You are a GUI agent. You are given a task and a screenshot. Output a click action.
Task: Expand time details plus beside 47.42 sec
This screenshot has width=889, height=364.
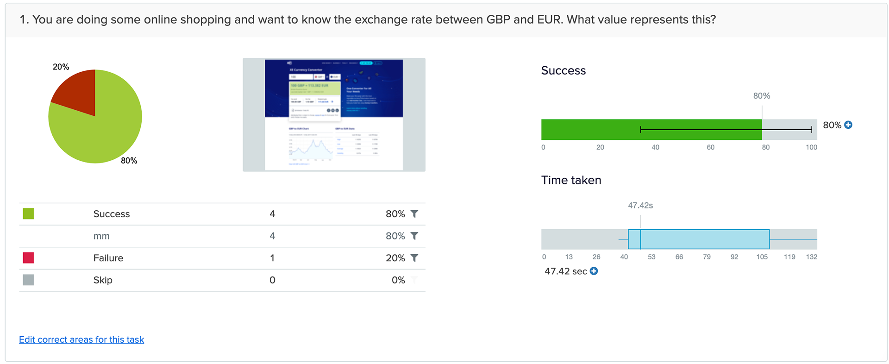click(x=594, y=271)
